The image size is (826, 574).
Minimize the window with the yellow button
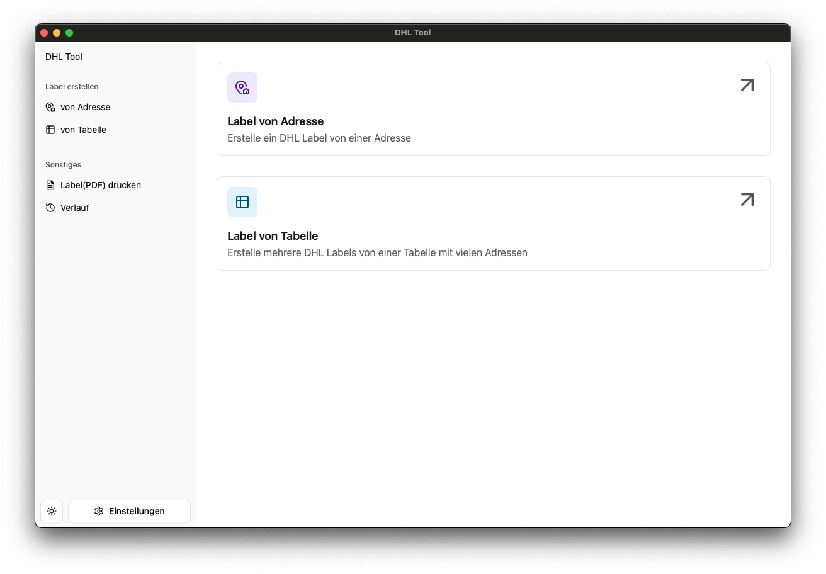[57, 33]
